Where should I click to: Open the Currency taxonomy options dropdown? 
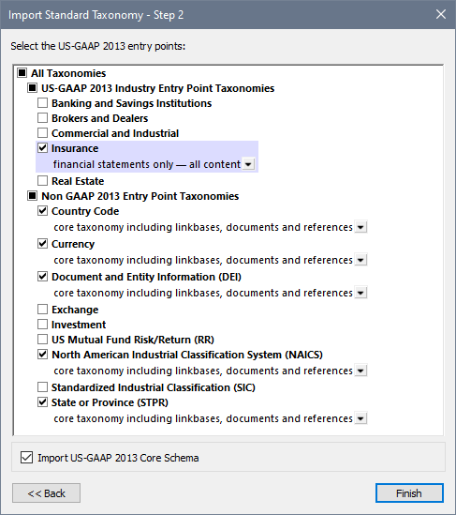[x=360, y=260]
